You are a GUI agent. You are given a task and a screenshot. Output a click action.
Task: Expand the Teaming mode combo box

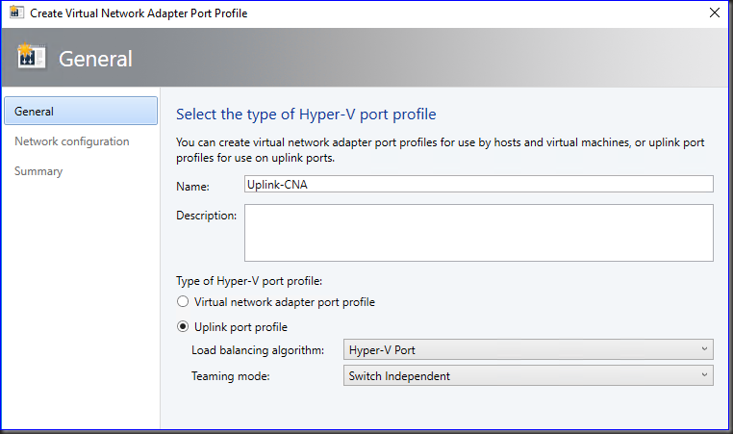point(527,375)
